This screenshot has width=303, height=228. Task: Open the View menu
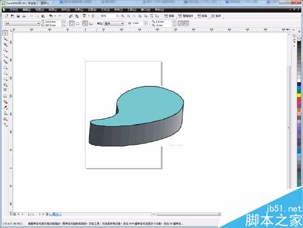(x=39, y=10)
